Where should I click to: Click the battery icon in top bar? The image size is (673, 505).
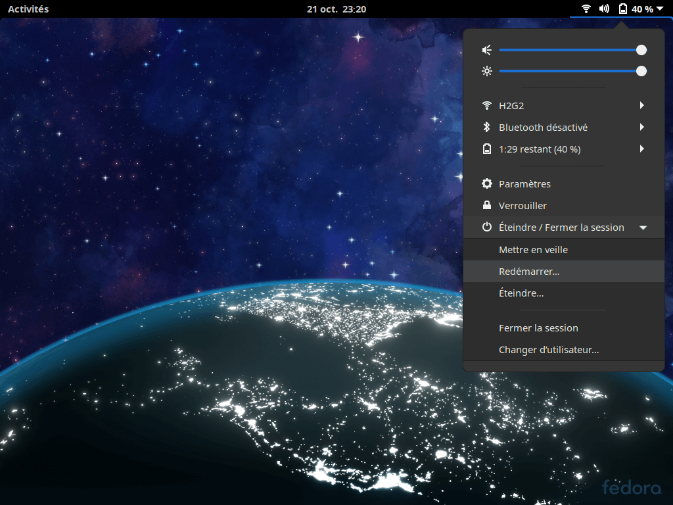pyautogui.click(x=623, y=9)
